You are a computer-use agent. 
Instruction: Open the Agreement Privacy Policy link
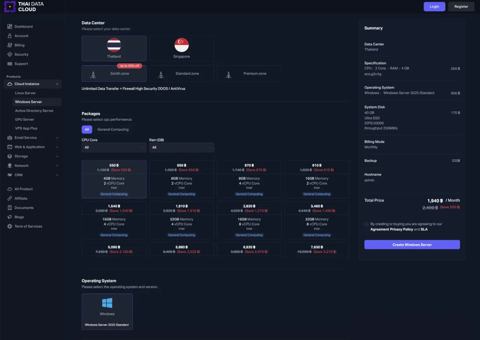click(392, 229)
